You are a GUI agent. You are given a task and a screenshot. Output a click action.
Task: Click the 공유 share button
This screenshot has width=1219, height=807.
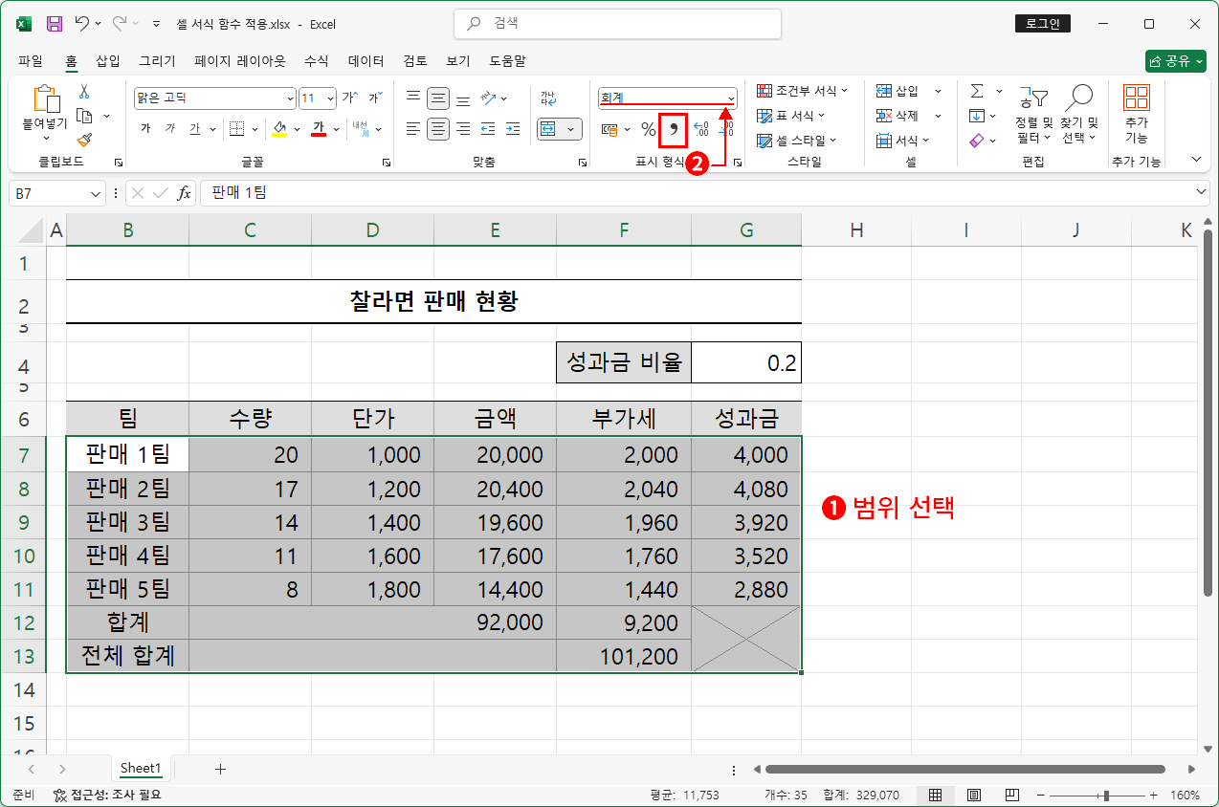click(1176, 61)
